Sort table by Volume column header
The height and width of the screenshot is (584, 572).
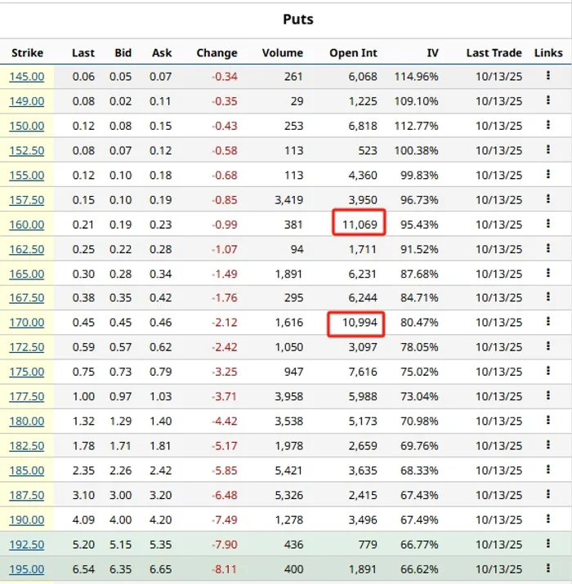click(x=282, y=52)
